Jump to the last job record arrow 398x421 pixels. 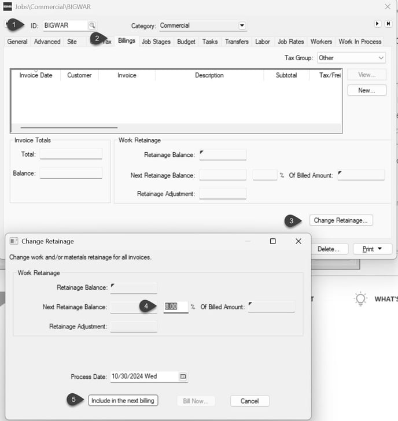pyautogui.click(x=388, y=24)
